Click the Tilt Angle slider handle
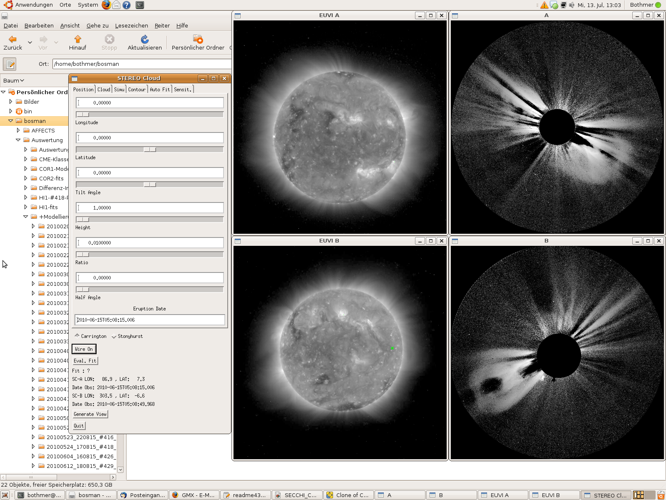The height and width of the screenshot is (500, 666). (x=150, y=185)
